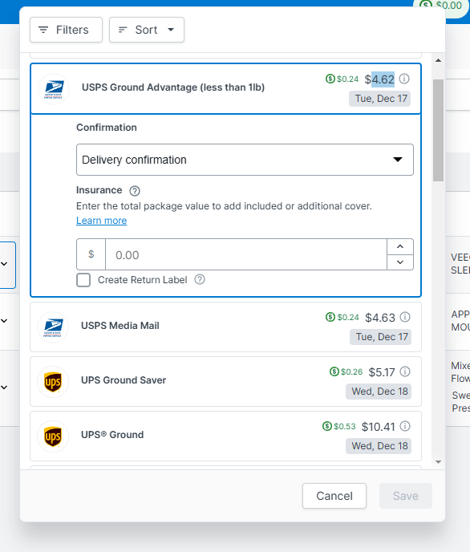The image size is (470, 552).
Task: Click the scrollbar down arrow
Action: click(439, 462)
